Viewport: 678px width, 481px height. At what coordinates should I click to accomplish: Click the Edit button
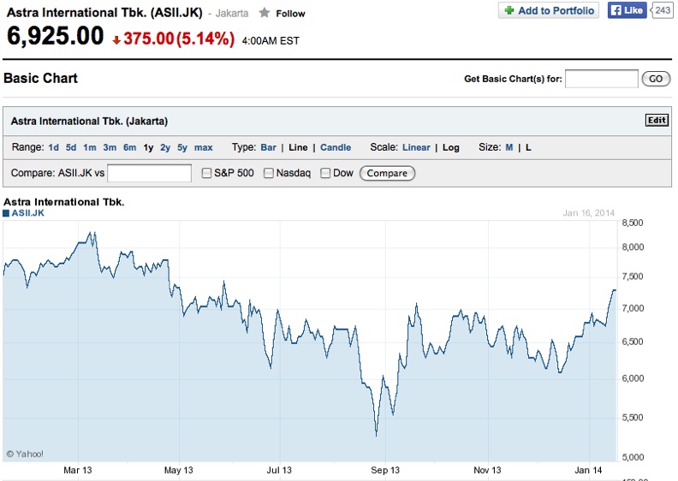pos(657,120)
